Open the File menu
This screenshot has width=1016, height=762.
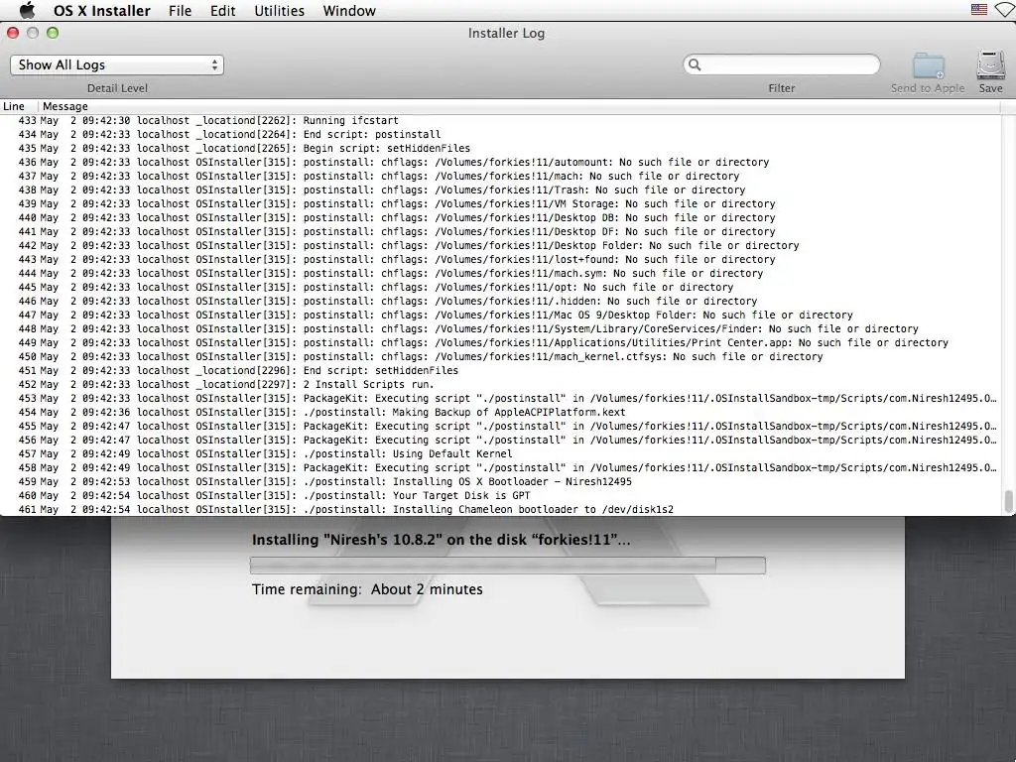180,11
